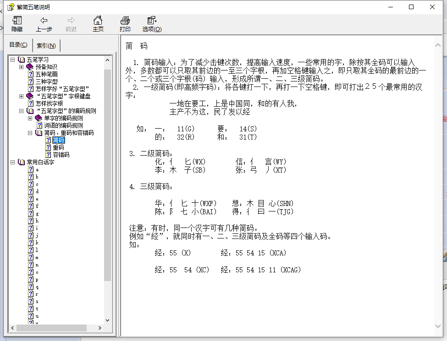The width and height of the screenshot is (447, 341).
Task: Open the 怎样找字根 topic
Action: [49, 103]
